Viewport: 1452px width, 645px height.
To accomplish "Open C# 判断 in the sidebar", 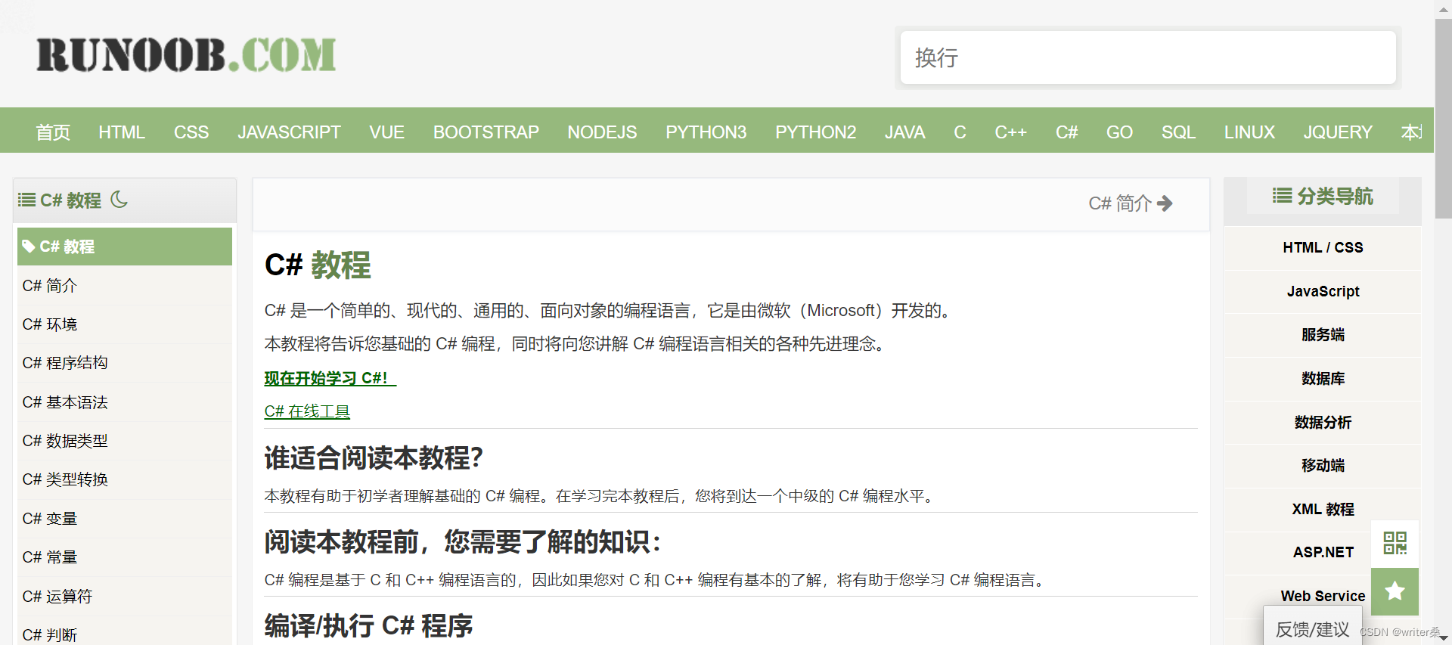I will (125, 634).
